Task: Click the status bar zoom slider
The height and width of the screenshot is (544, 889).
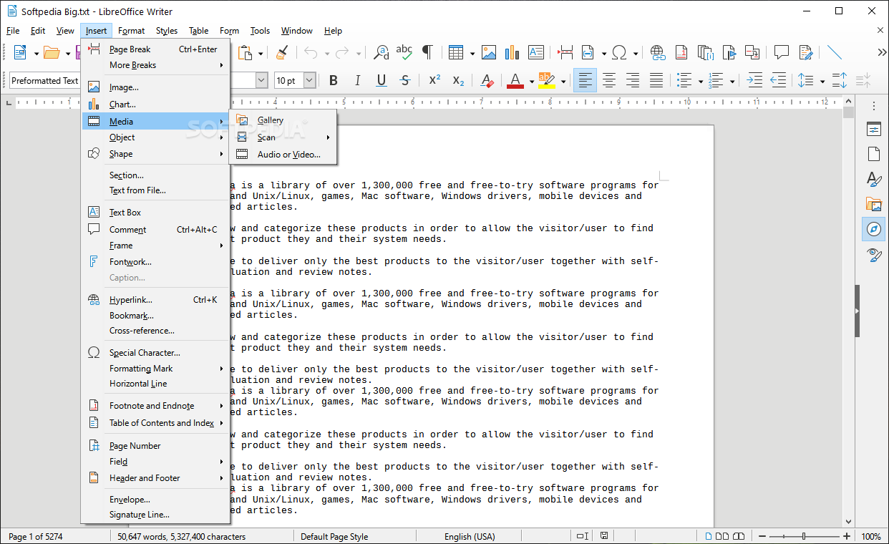Action: [x=804, y=536]
